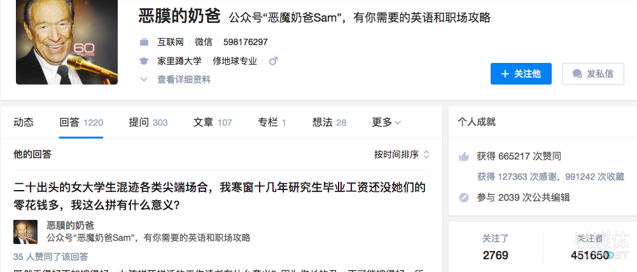Image resolution: width=637 pixels, height=272 pixels.
Task: Click the public edits pencil icon
Action: coord(463,198)
